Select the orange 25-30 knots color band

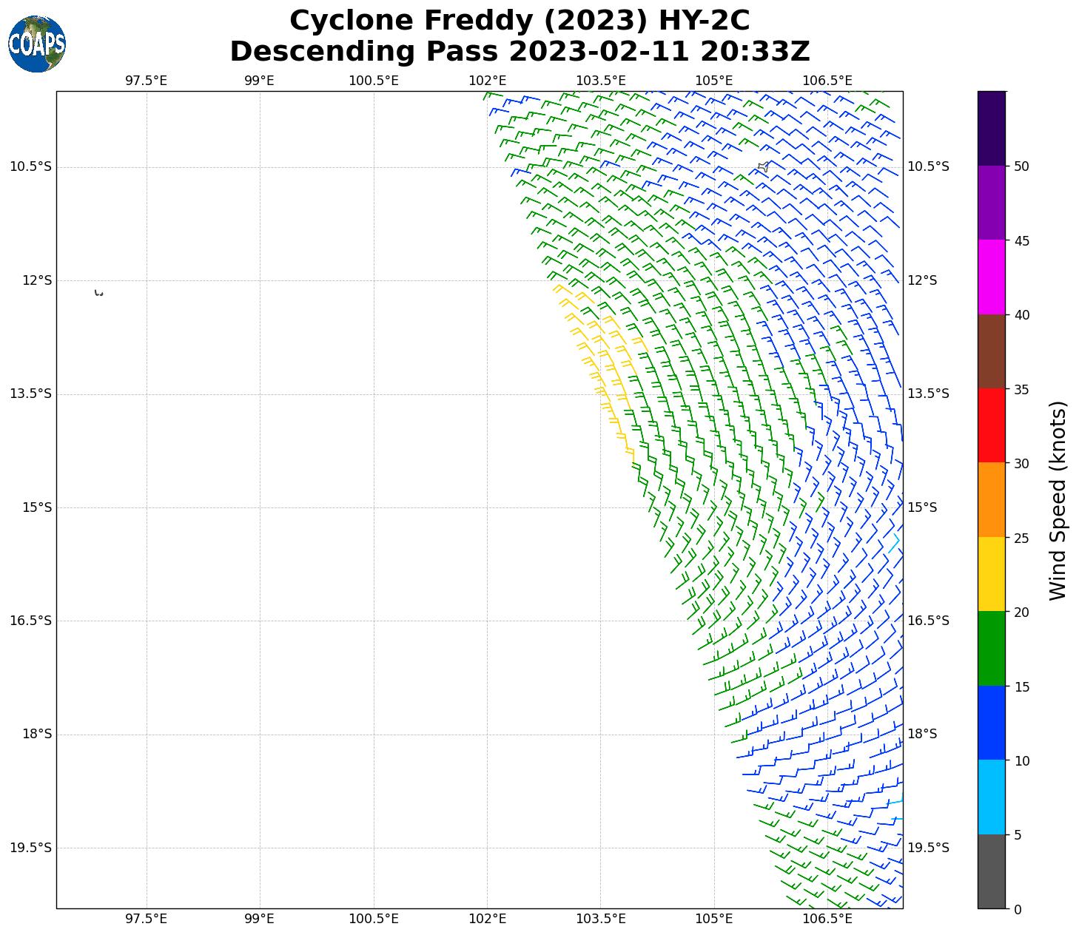click(x=991, y=499)
